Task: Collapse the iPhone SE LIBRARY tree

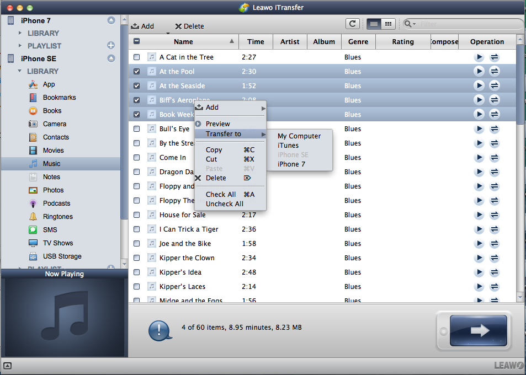Action: click(20, 71)
